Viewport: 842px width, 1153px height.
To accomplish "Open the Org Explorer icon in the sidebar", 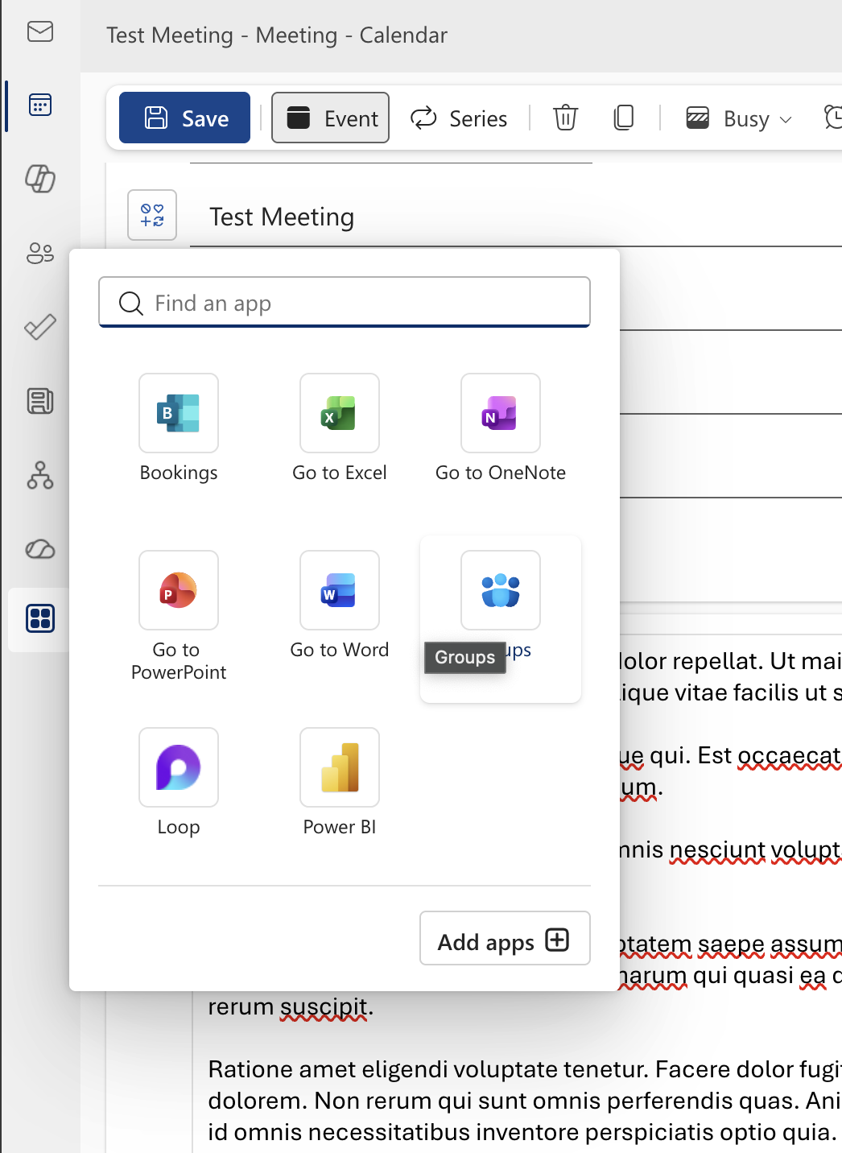I will click(x=40, y=475).
